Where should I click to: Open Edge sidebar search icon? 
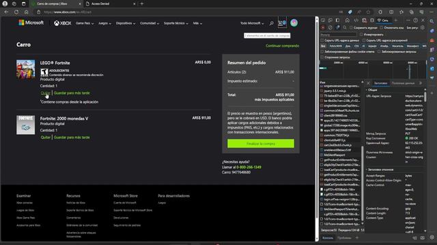tap(432, 21)
